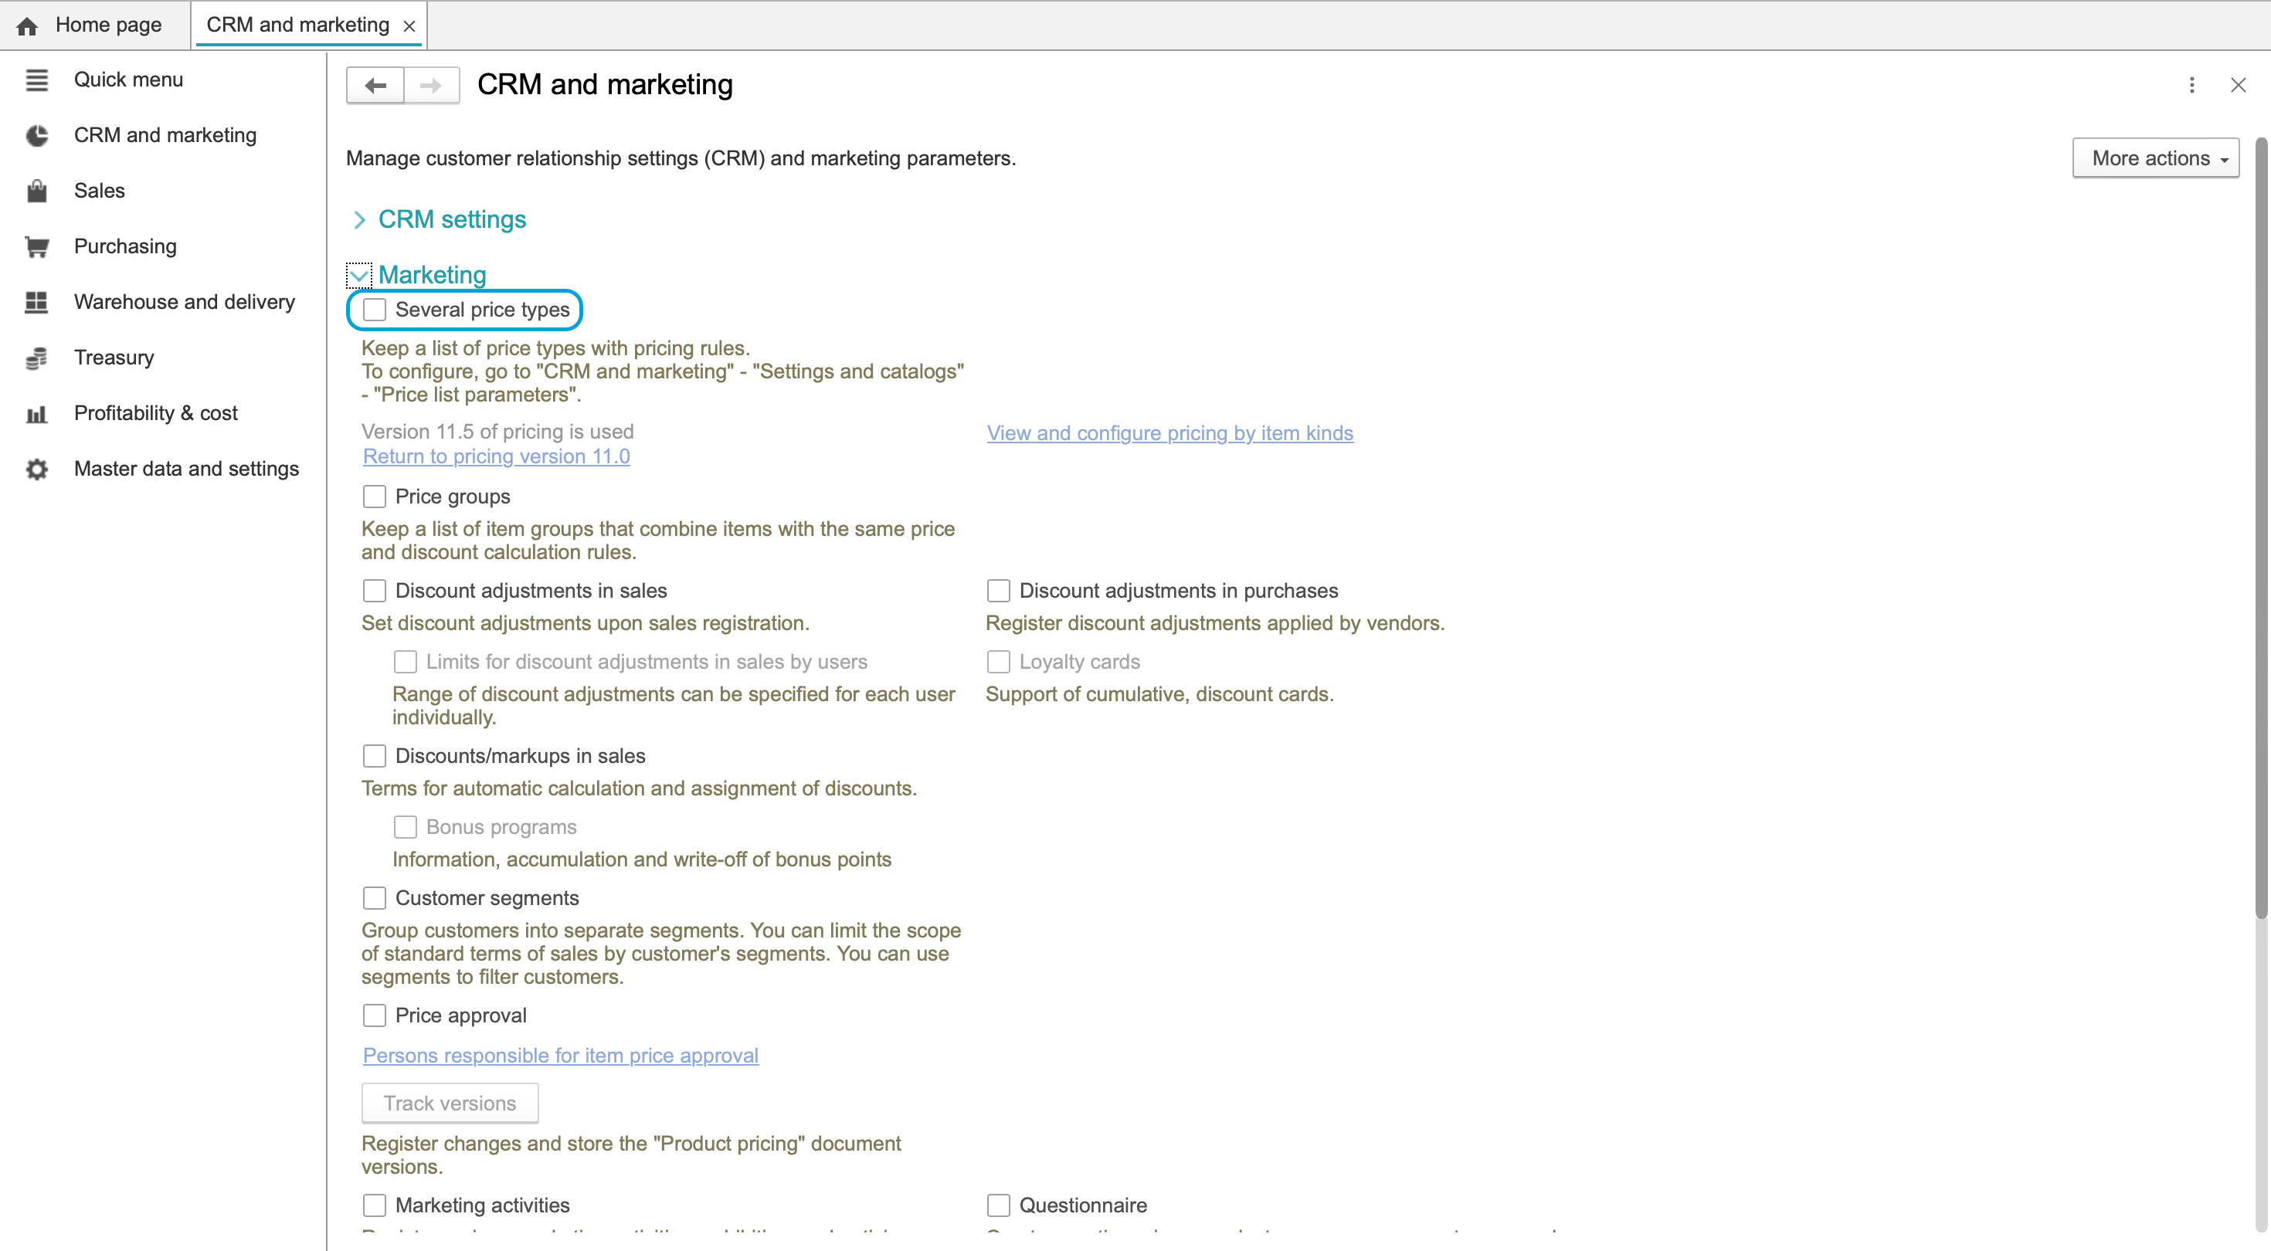Viewport: 2271px width, 1251px height.
Task: Click the Warehouse and delivery grid icon
Action: pyautogui.click(x=36, y=303)
